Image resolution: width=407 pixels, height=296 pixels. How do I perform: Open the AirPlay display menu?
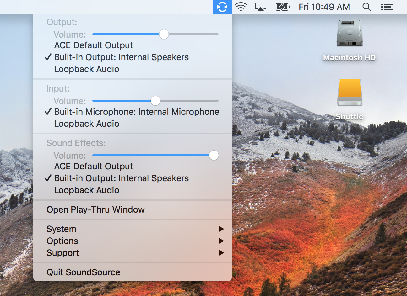(260, 7)
